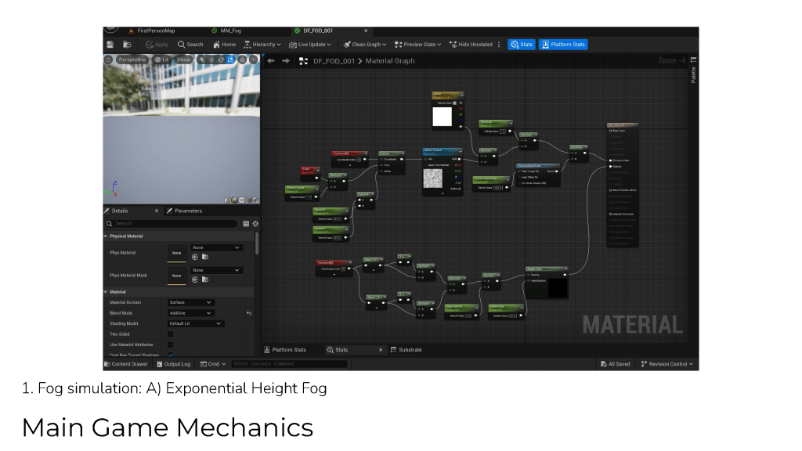Toggle the Stats button in the toolbar
802x451 pixels.
tap(521, 45)
